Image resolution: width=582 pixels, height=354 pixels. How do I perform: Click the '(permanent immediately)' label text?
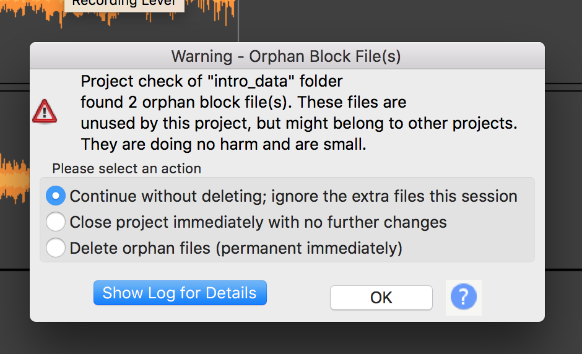click(x=309, y=248)
